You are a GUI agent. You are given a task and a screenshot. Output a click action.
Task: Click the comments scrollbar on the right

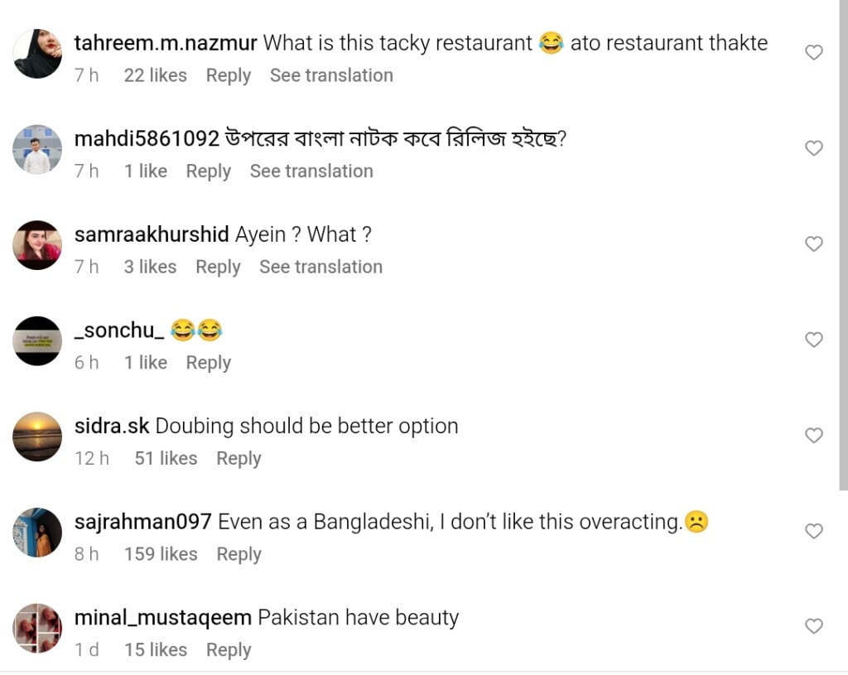[x=844, y=248]
